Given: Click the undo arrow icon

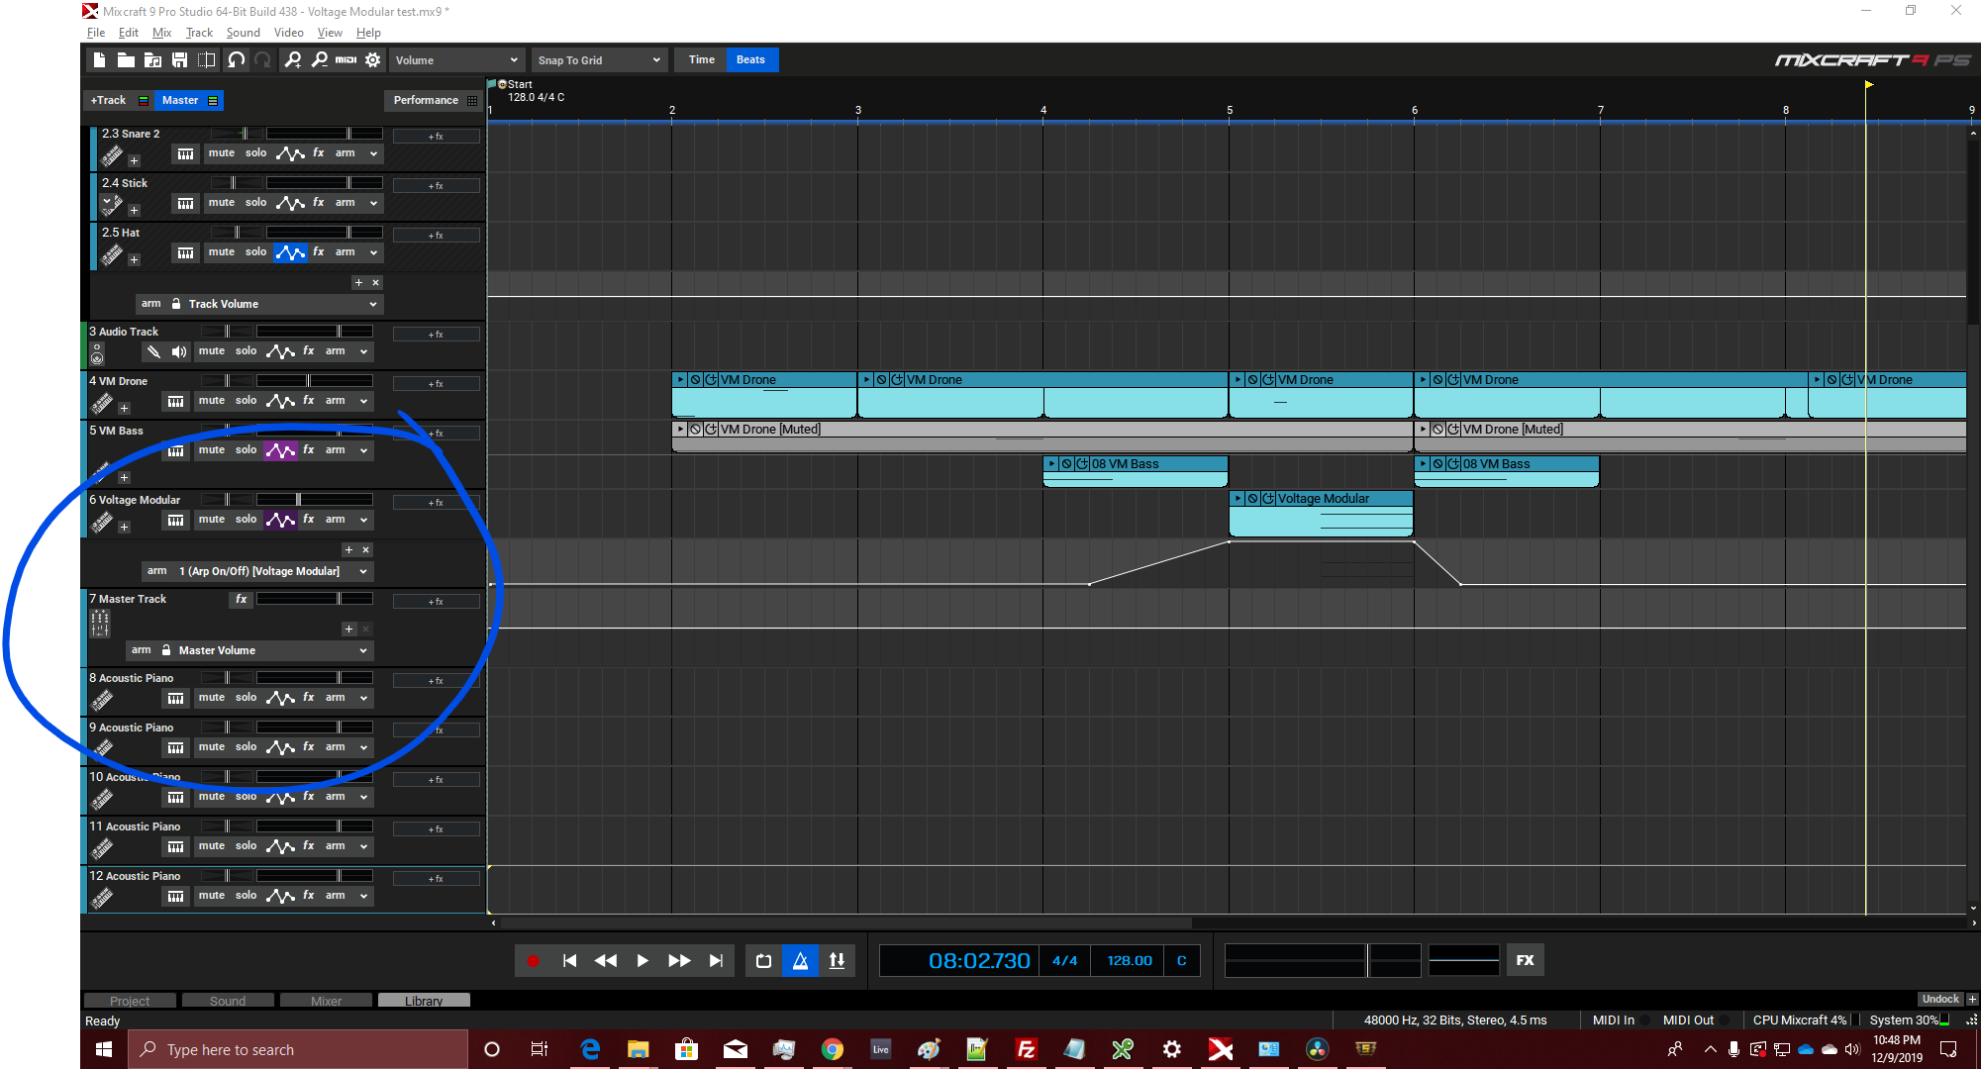Looking at the screenshot, I should (x=237, y=60).
